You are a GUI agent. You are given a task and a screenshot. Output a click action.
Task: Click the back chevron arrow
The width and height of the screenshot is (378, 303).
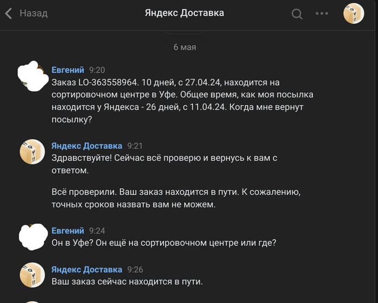point(9,13)
